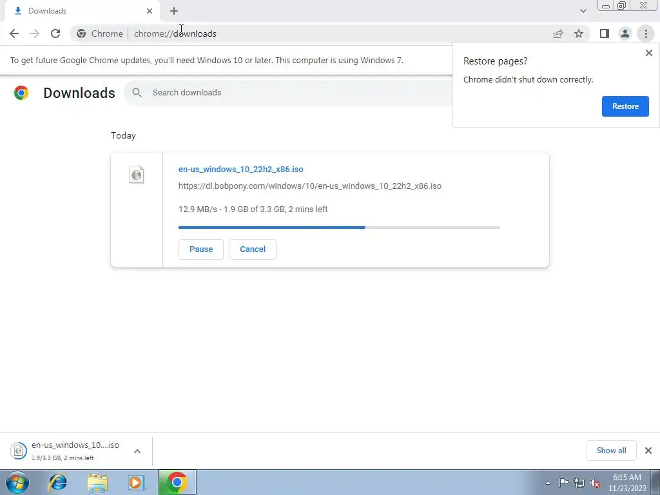This screenshot has height=495, width=660.
Task: Click the Chrome logo beside Downloads
Action: (x=21, y=93)
